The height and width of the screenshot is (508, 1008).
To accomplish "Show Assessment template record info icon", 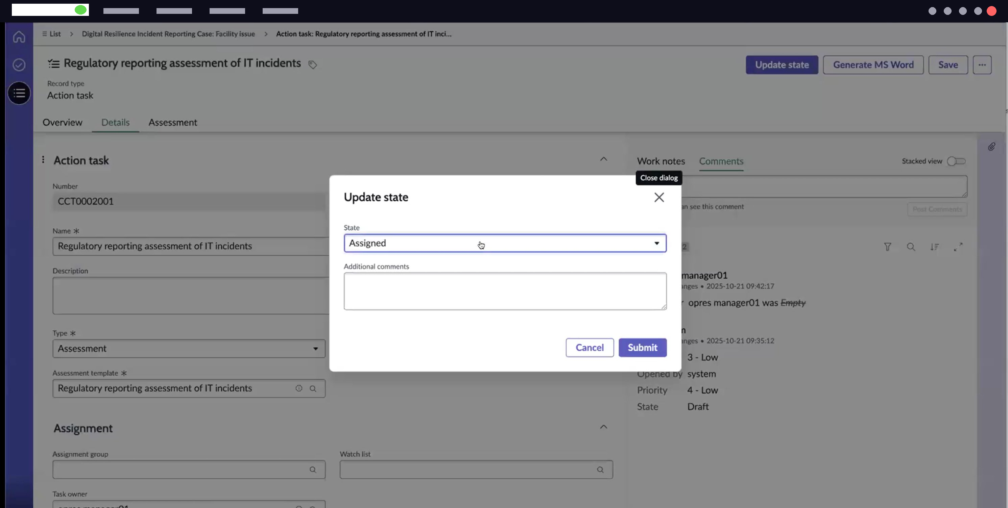I will point(298,388).
